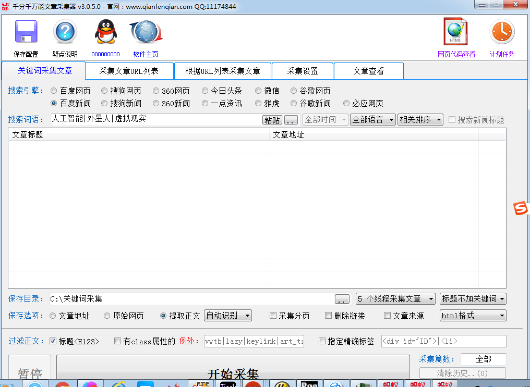530x387 pixels.
Task: Open the 相关排序 sort dropdown
Action: [420, 119]
